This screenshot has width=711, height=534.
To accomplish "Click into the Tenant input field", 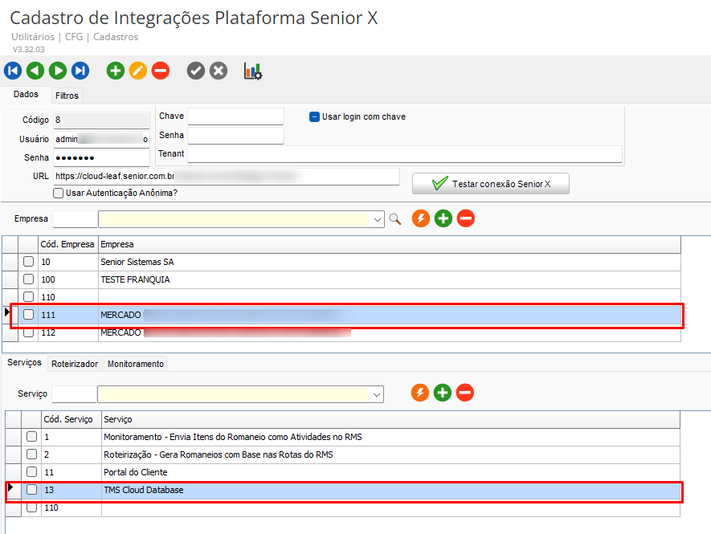I will (x=405, y=154).
